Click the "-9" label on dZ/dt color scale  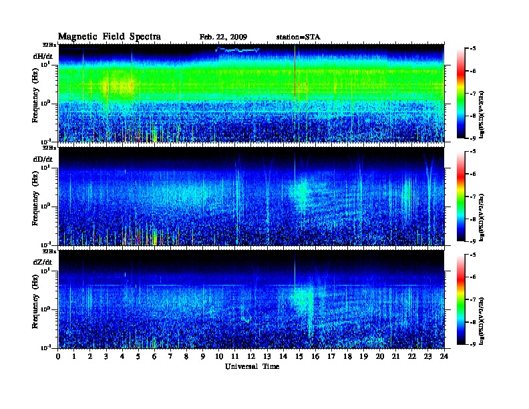[x=473, y=344]
